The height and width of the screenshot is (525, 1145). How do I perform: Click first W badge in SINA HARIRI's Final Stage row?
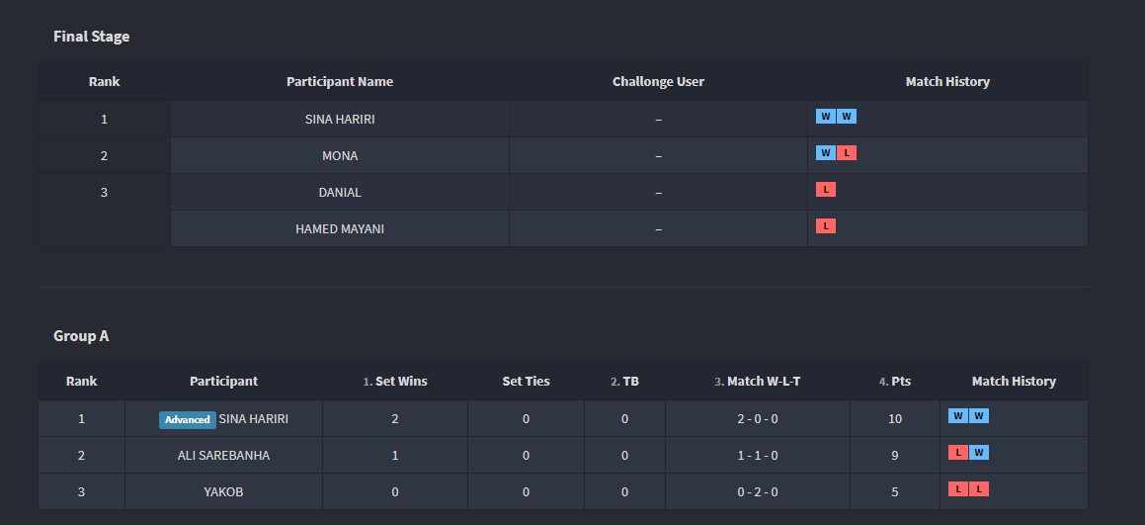pyautogui.click(x=825, y=117)
